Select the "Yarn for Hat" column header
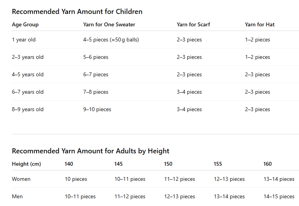The height and width of the screenshot is (206, 299). (260, 24)
